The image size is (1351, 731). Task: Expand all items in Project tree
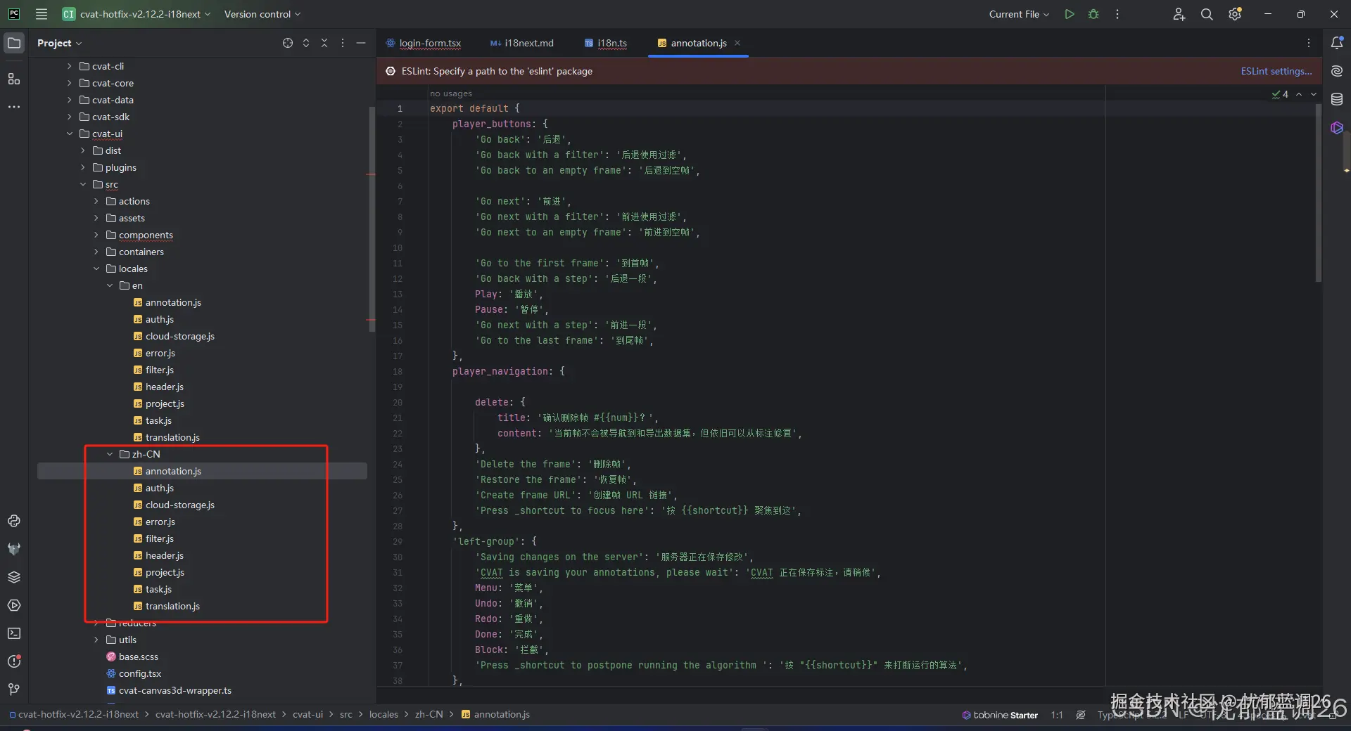(x=306, y=43)
